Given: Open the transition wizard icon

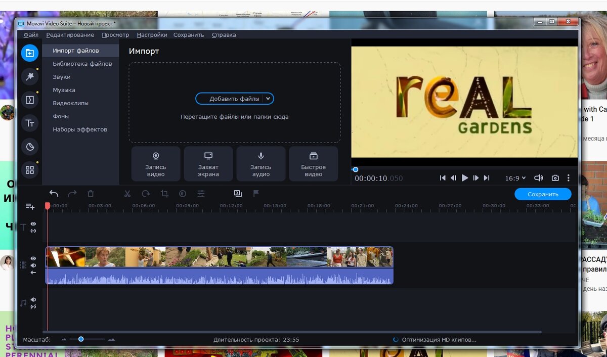Looking at the screenshot, I should tap(238, 193).
